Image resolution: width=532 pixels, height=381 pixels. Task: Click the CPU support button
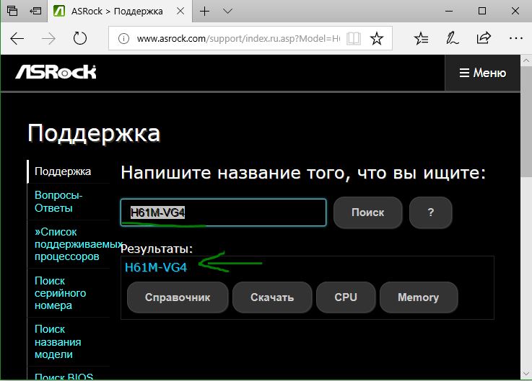(x=346, y=297)
